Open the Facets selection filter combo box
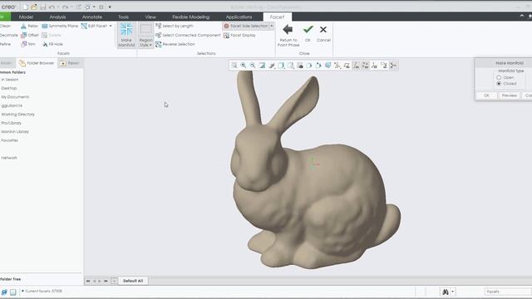Viewport: 532px width, 299px height. [x=507, y=292]
